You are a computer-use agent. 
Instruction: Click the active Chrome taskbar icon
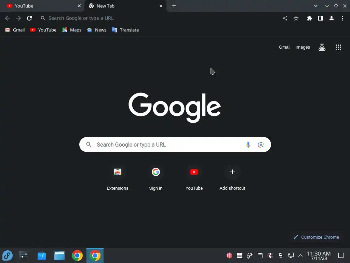[95, 255]
